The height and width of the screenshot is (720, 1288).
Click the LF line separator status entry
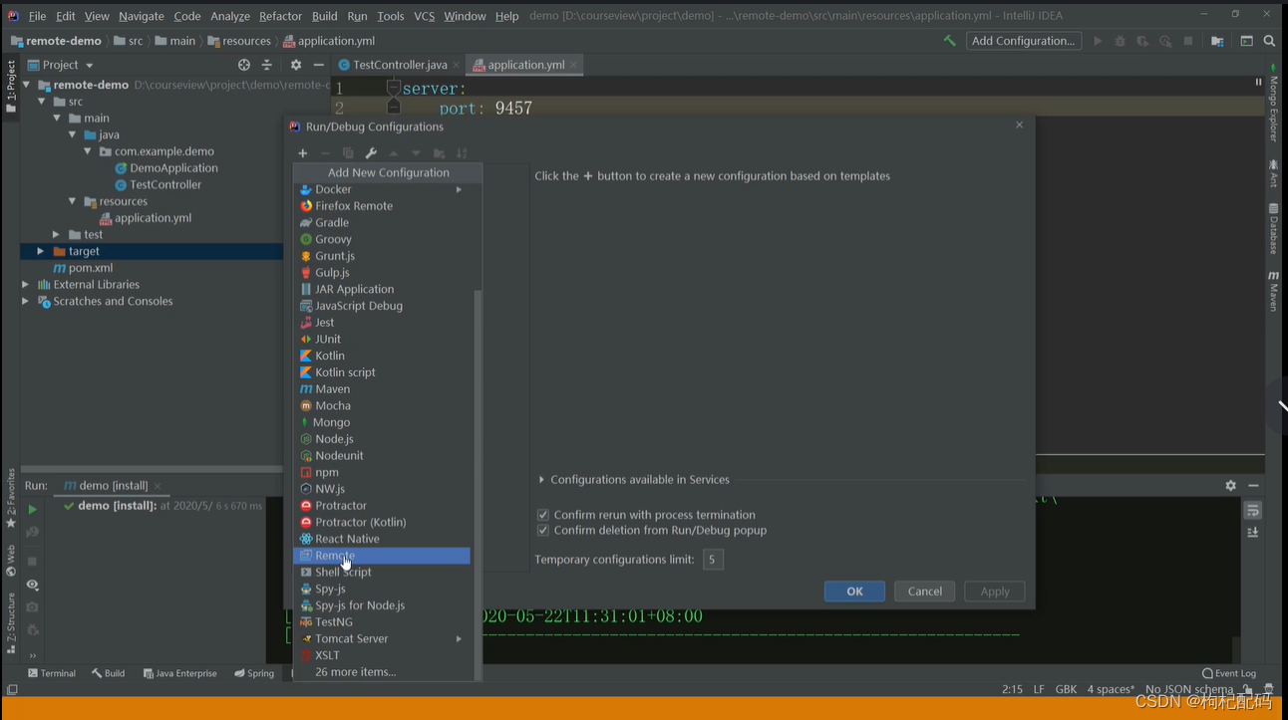(1039, 689)
